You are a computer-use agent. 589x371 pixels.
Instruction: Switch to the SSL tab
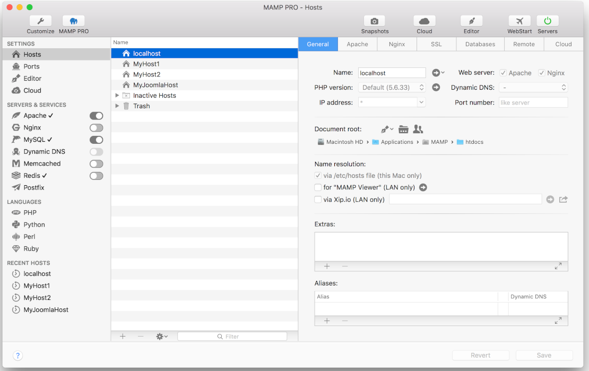[x=436, y=44]
